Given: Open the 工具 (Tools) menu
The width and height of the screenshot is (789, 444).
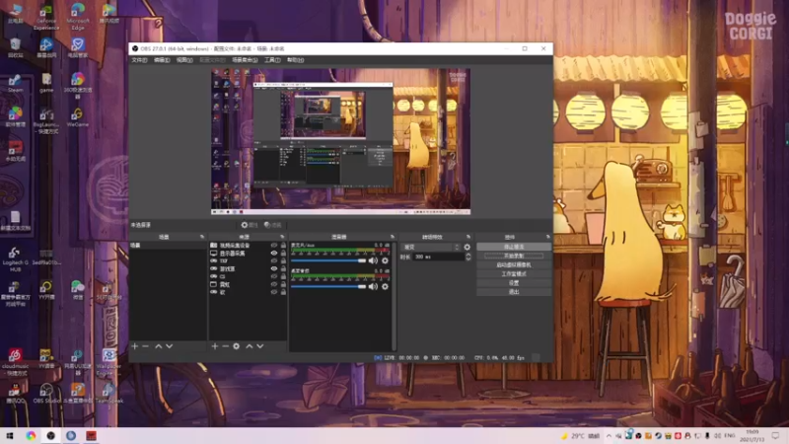Looking at the screenshot, I should 271,60.
